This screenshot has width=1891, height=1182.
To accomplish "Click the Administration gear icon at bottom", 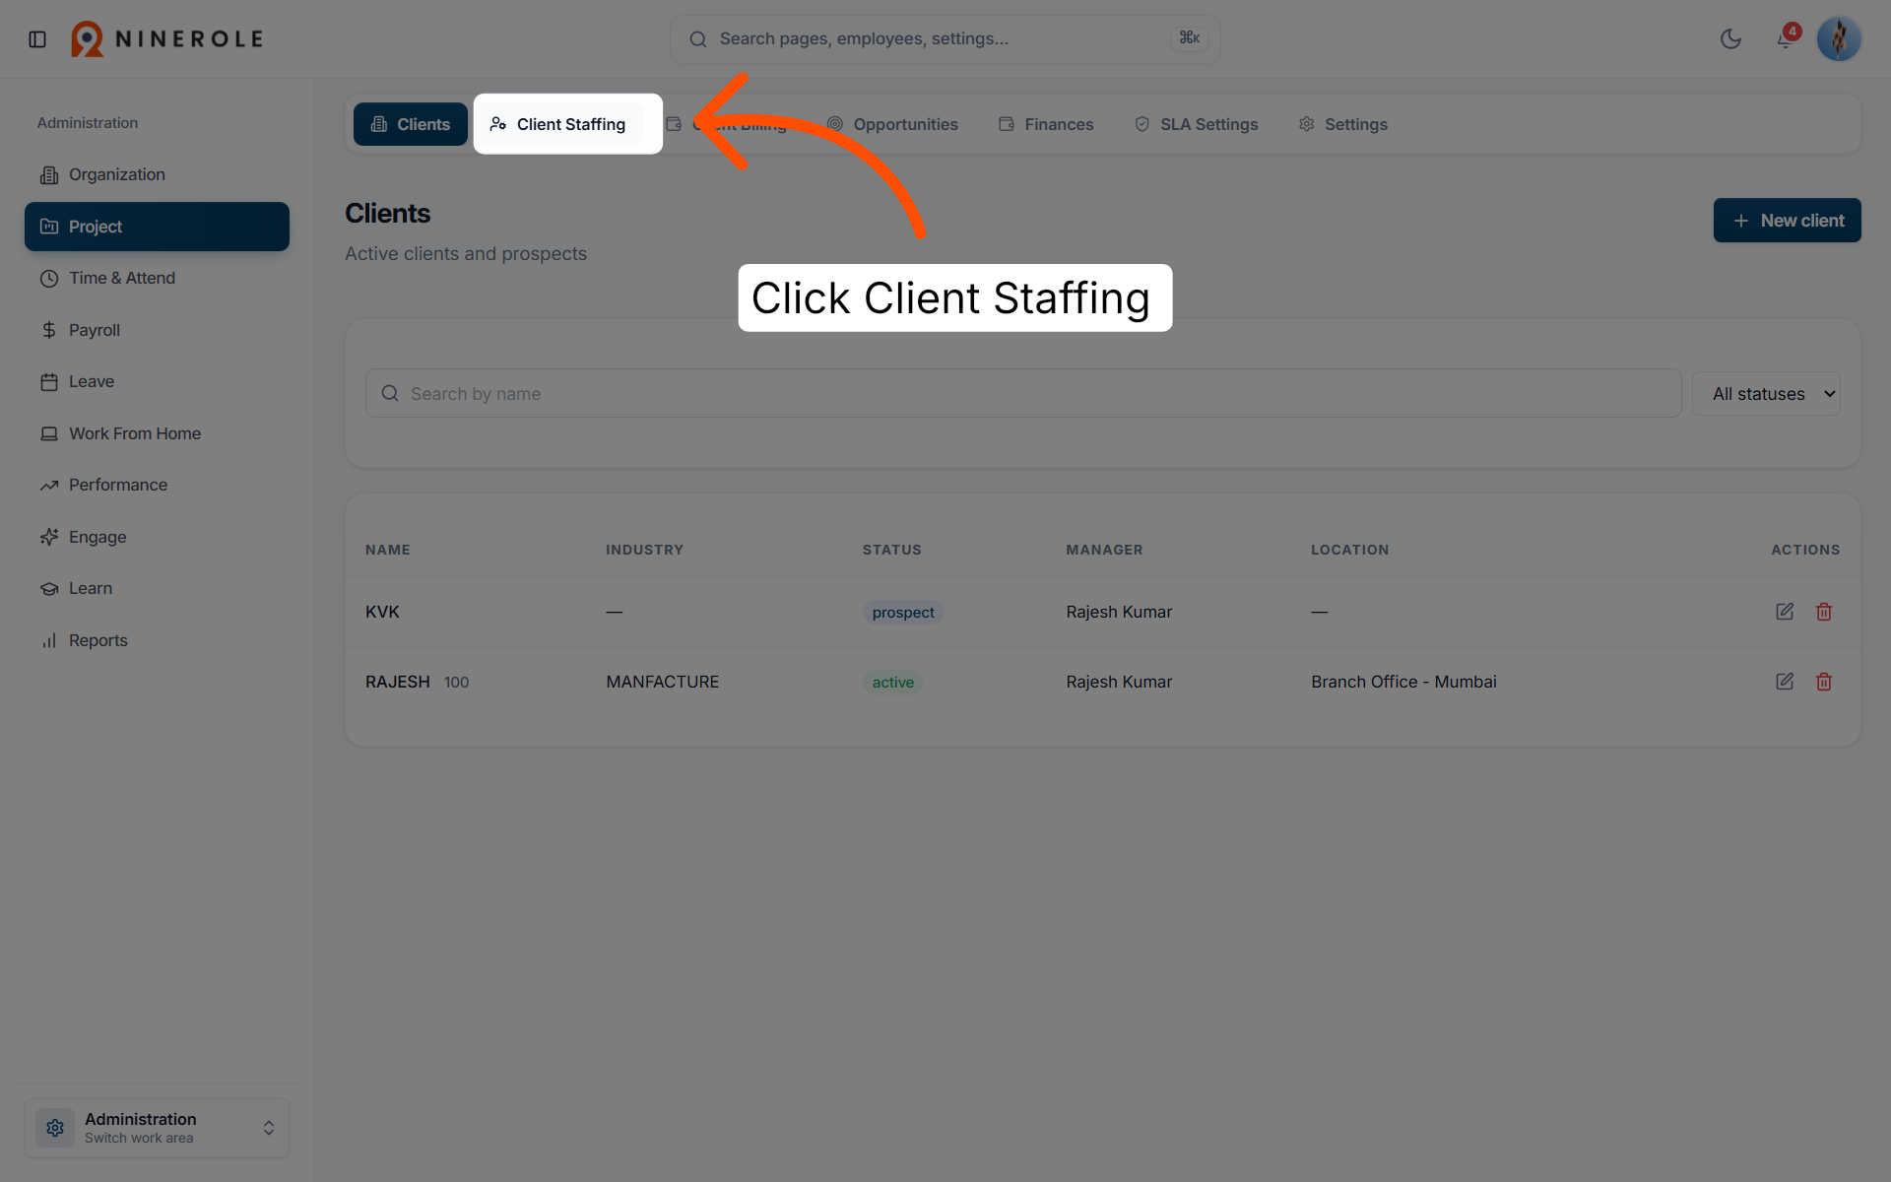I will (x=55, y=1128).
